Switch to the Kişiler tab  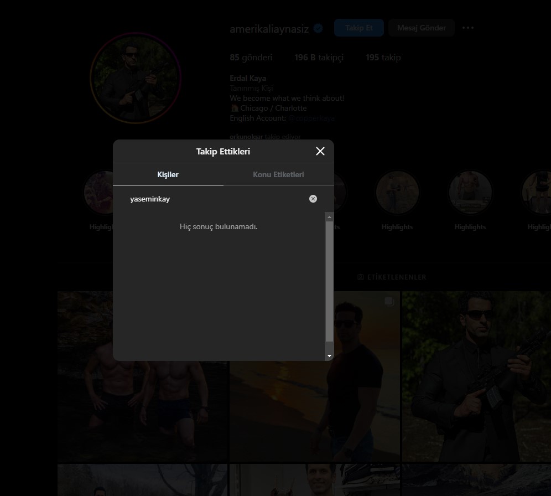point(168,174)
